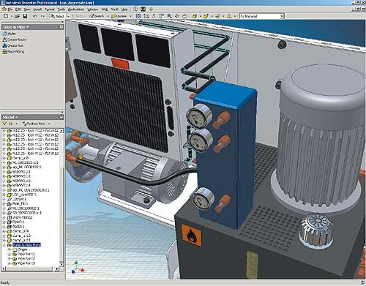Click the Create Route tool
The width and height of the screenshot is (366, 286).
pyautogui.click(x=14, y=39)
